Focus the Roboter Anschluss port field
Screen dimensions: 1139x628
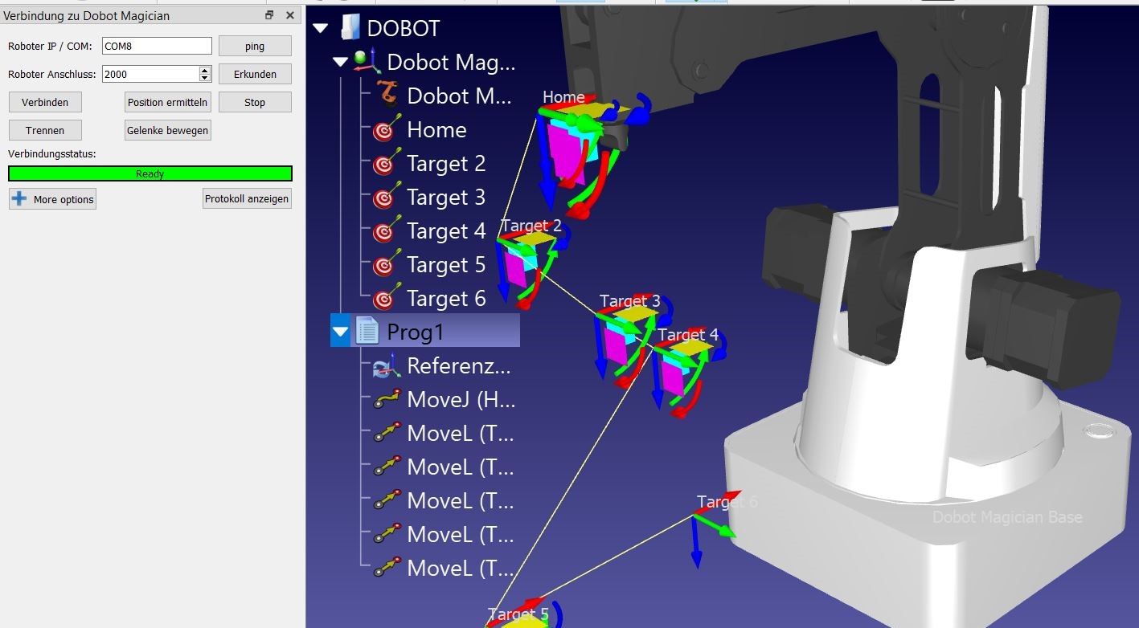pos(150,74)
